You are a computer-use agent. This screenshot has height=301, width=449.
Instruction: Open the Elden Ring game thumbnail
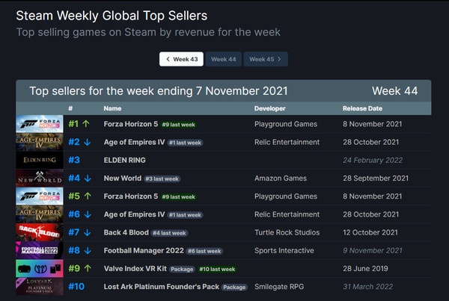click(x=40, y=160)
